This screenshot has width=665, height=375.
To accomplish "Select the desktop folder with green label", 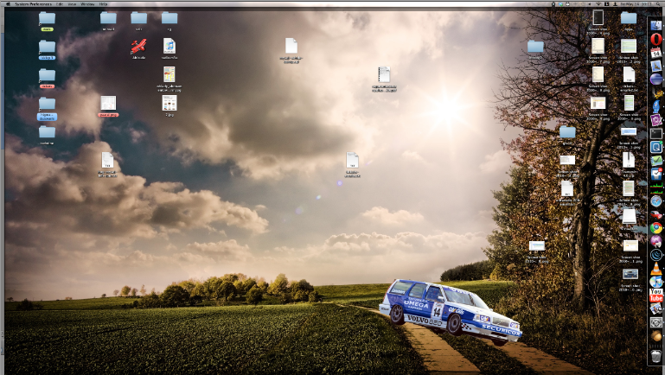I will tap(47, 19).
